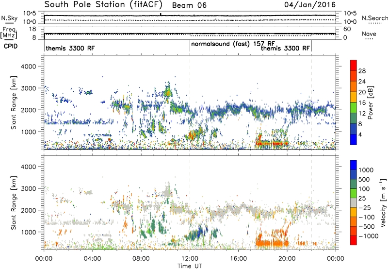Click the high-power echo cluster near 10:00, 2800 km
Image resolution: width=388 pixels, height=269 pixels.
168,93
